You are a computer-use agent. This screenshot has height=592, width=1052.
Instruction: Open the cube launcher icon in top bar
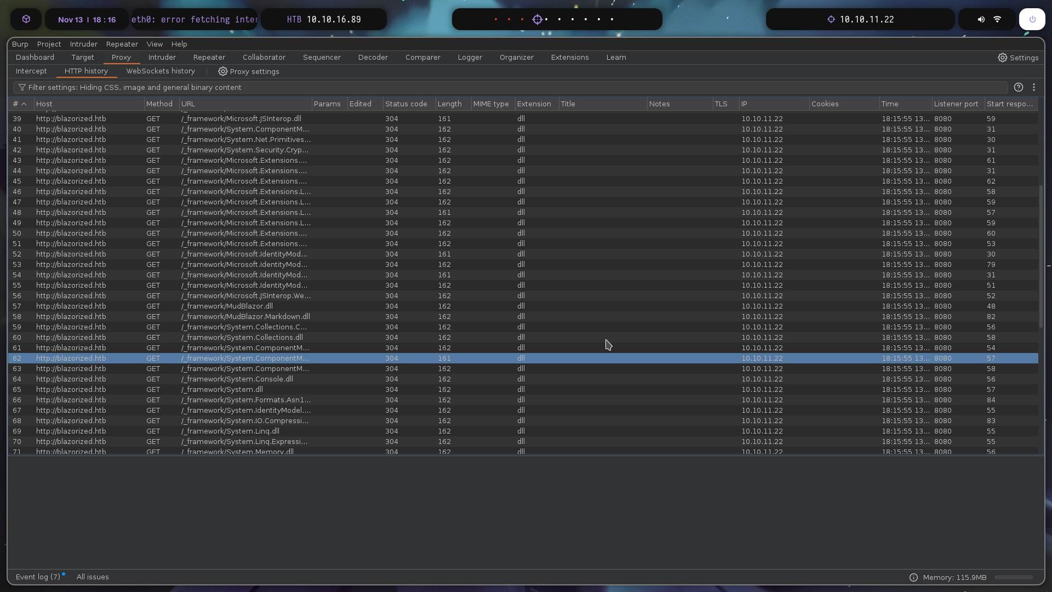pyautogui.click(x=26, y=19)
